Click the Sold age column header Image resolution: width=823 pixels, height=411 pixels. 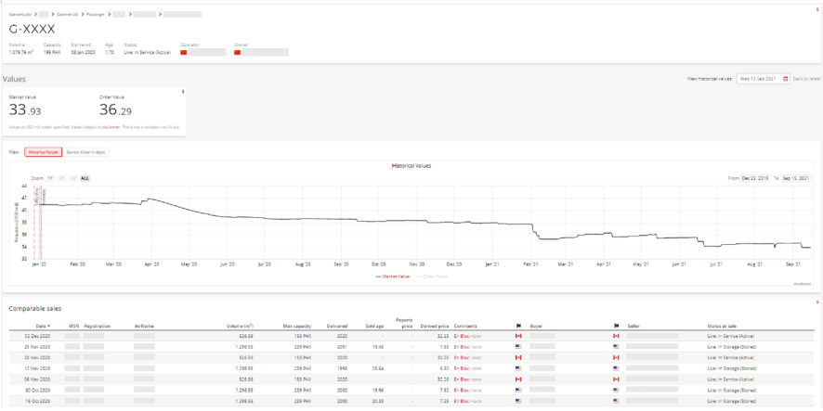pos(374,326)
